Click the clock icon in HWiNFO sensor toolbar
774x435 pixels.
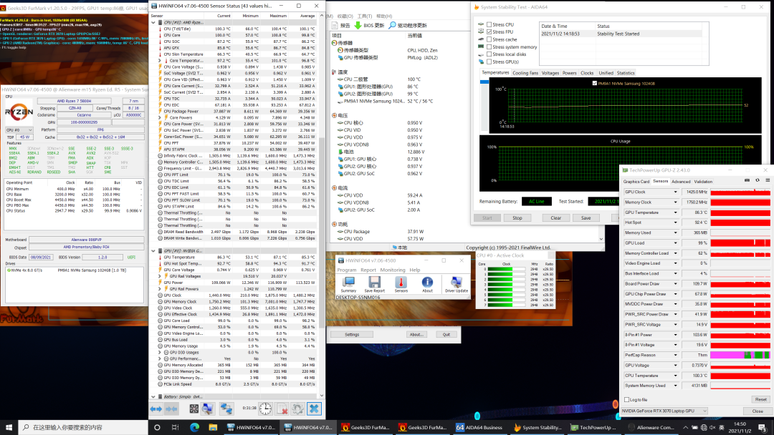pos(266,409)
